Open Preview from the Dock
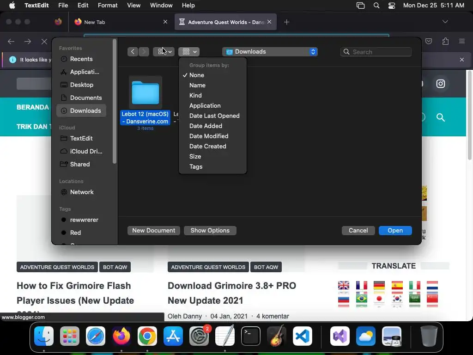Image resolution: width=473 pixels, height=355 pixels. click(x=392, y=336)
